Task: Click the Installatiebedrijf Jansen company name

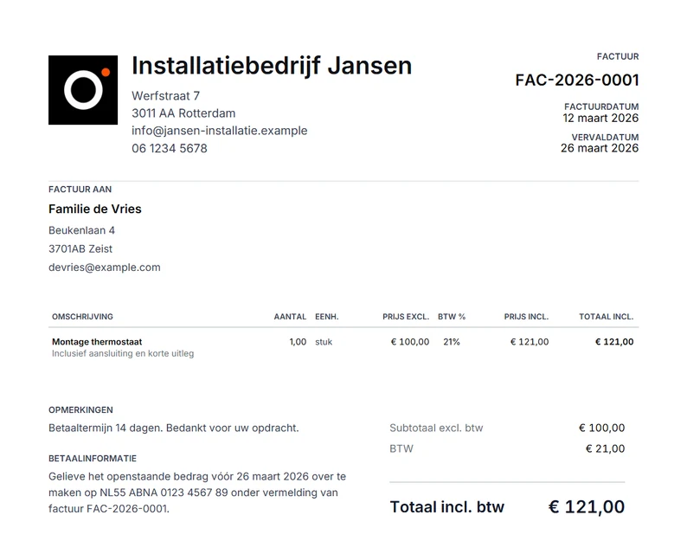Action: [x=272, y=66]
